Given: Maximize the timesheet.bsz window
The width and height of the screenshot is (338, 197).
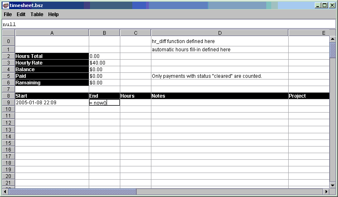Looking at the screenshot, I should coord(324,5).
